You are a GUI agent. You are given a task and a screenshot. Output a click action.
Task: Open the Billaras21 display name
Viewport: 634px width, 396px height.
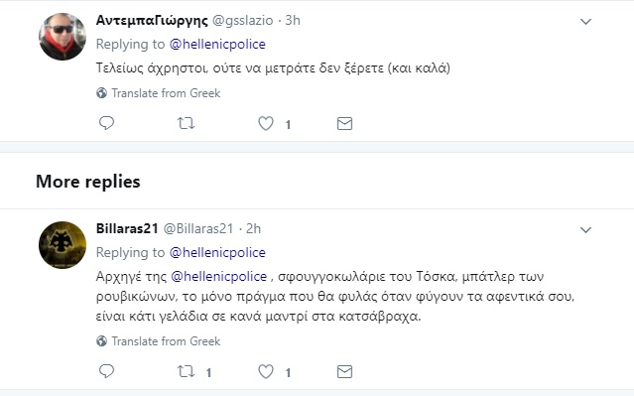pos(127,228)
